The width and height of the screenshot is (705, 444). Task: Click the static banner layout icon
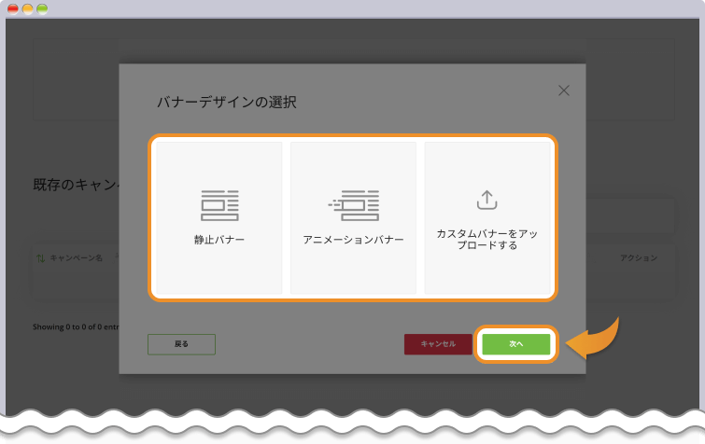tap(219, 204)
